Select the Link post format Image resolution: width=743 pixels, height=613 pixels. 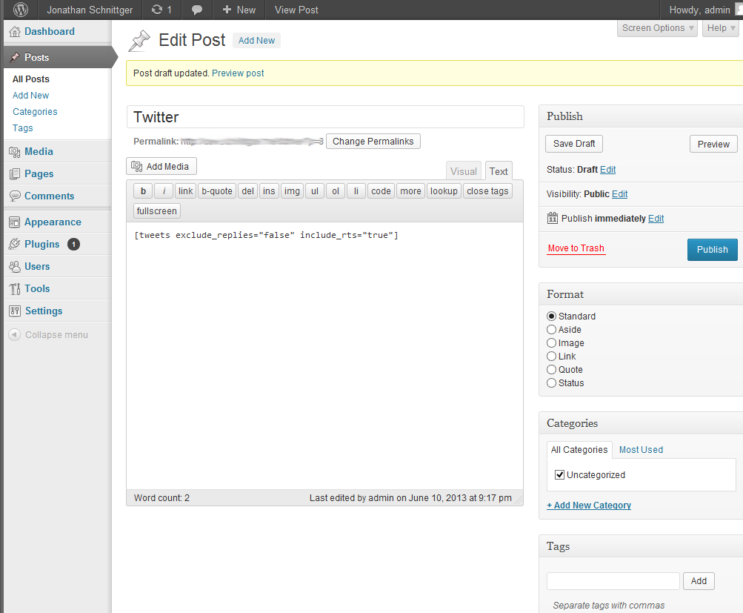click(552, 356)
